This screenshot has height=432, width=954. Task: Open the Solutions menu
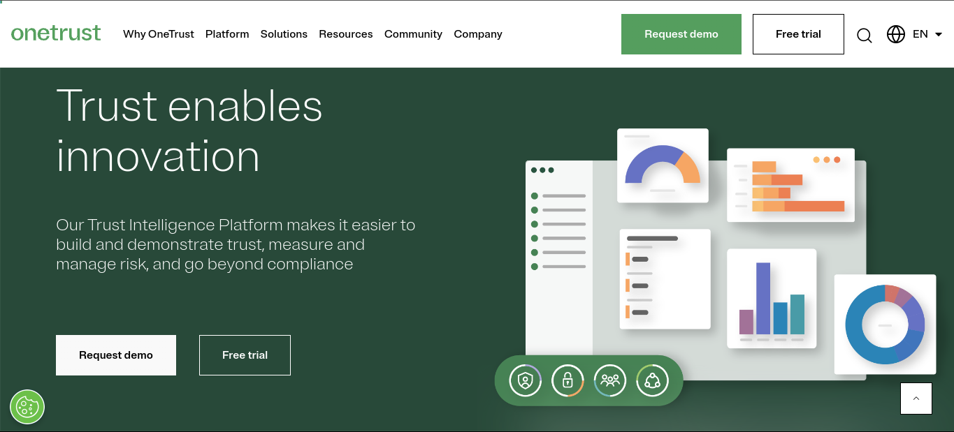point(284,34)
